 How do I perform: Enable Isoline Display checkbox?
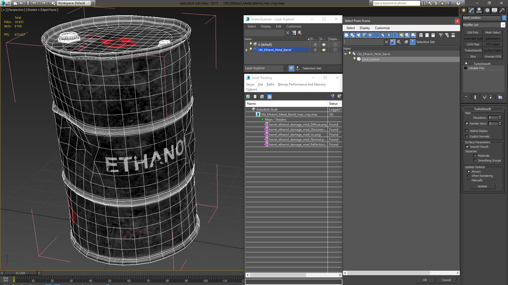pos(467,131)
